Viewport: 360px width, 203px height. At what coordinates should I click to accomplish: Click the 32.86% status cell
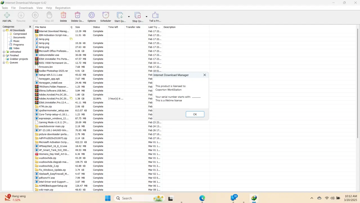point(97,99)
